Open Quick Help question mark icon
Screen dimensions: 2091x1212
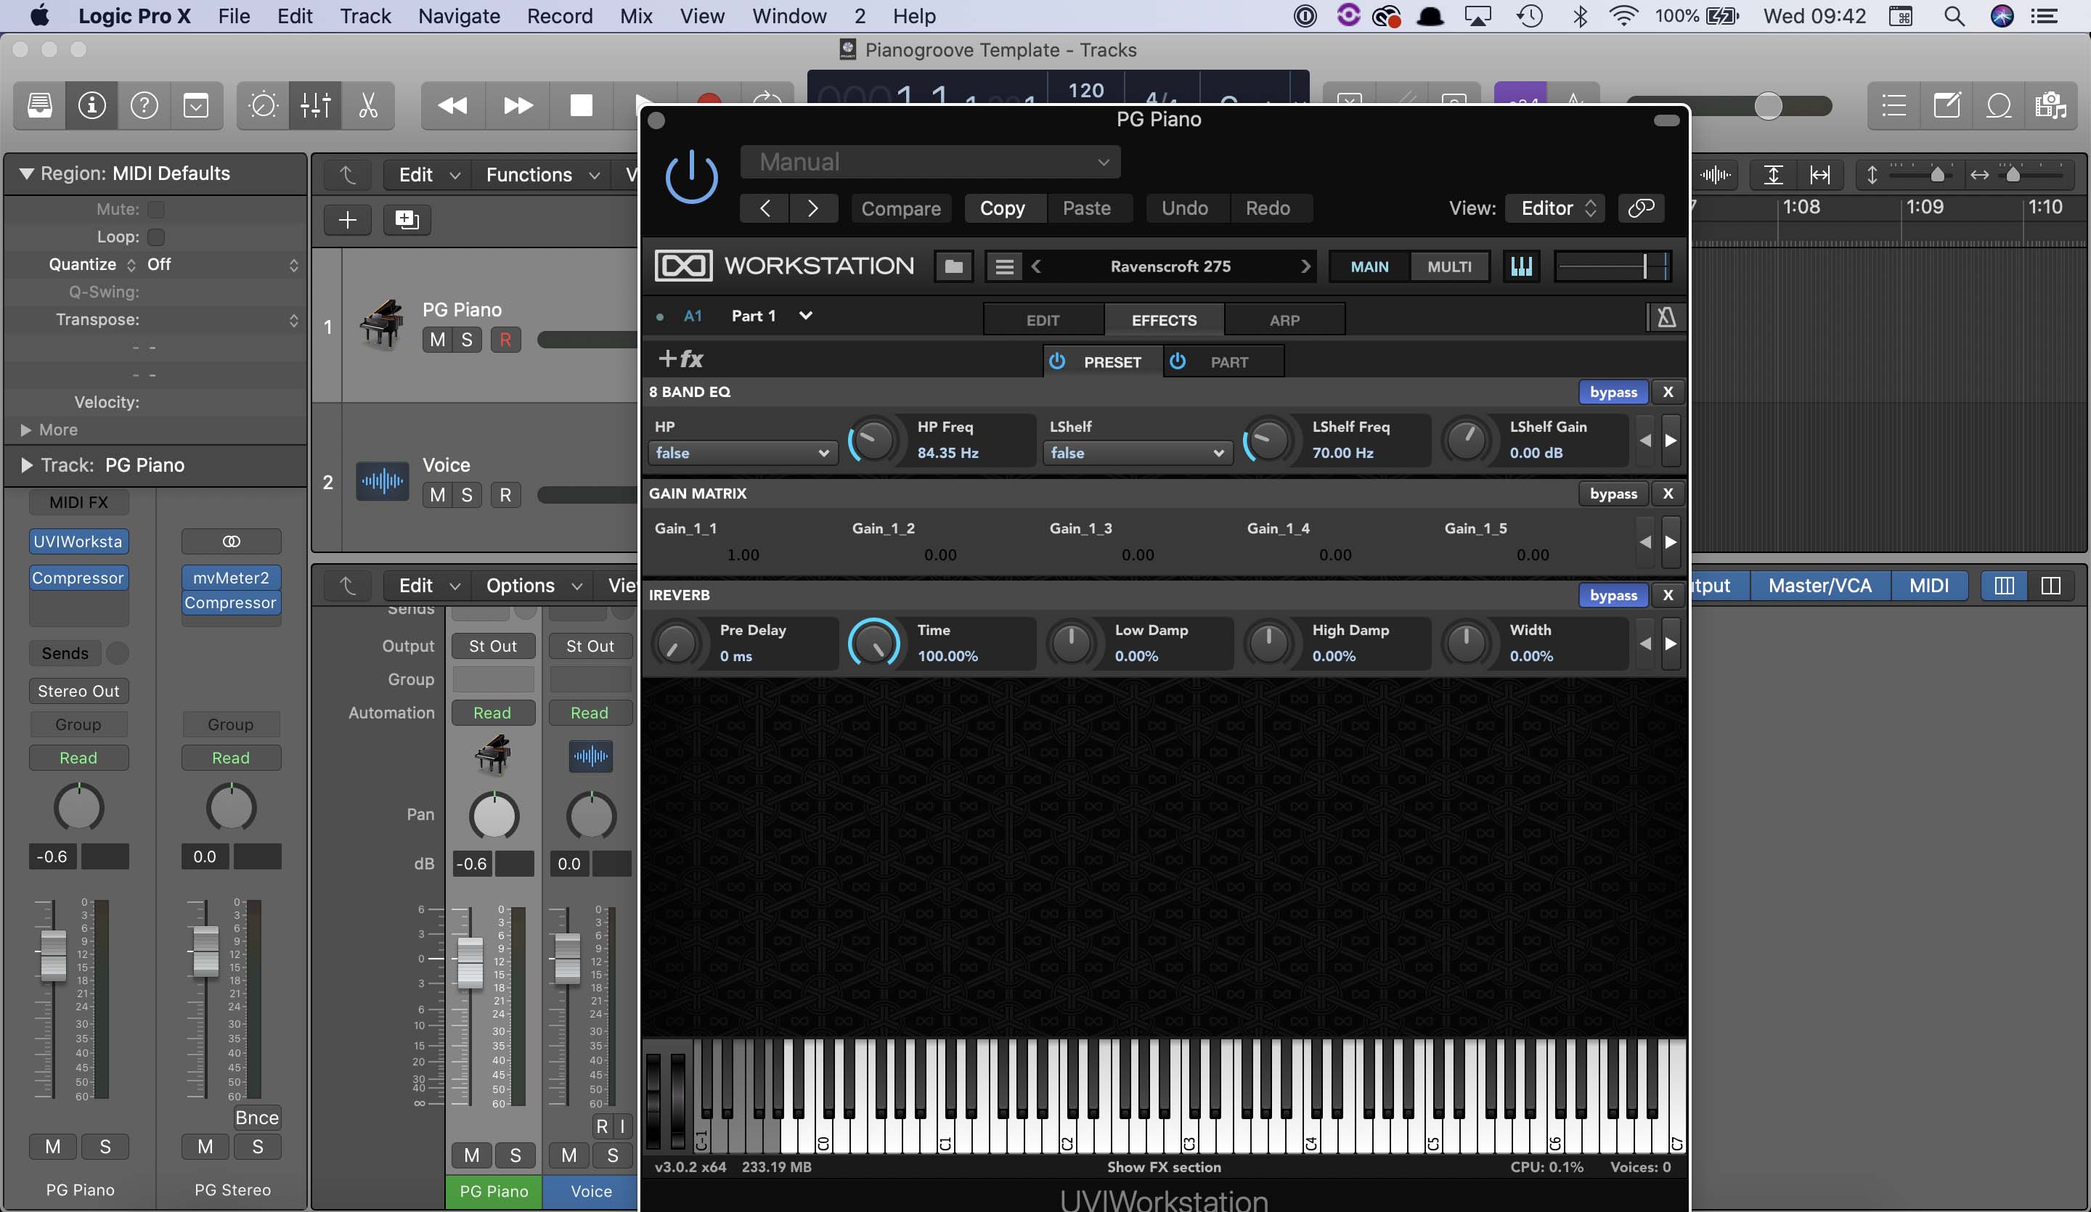[144, 105]
